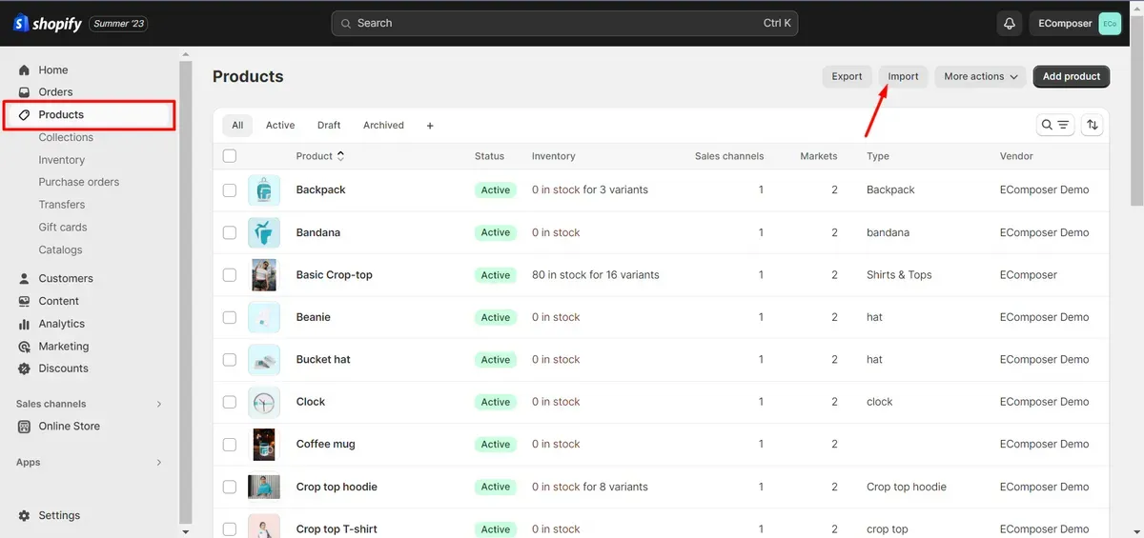Click the Shopify logo
The width and height of the screenshot is (1144, 538).
click(x=48, y=24)
